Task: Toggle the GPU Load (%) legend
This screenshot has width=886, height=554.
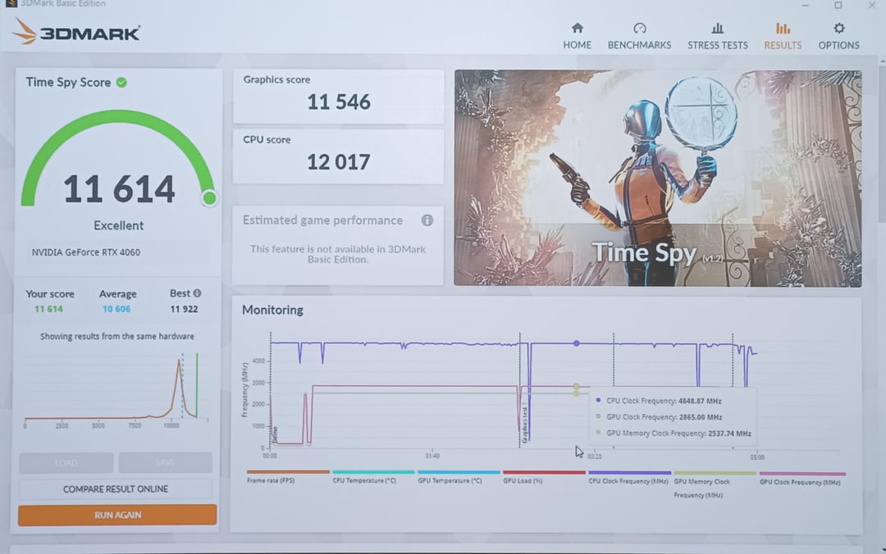Action: [x=544, y=473]
